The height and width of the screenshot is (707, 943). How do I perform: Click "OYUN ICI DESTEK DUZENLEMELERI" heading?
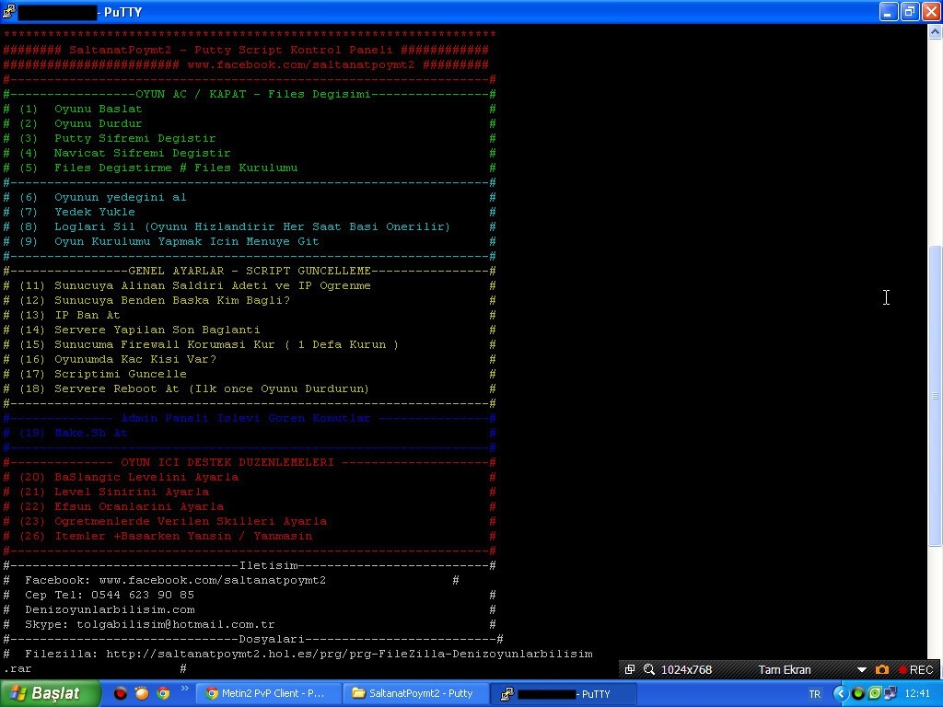coord(227,462)
